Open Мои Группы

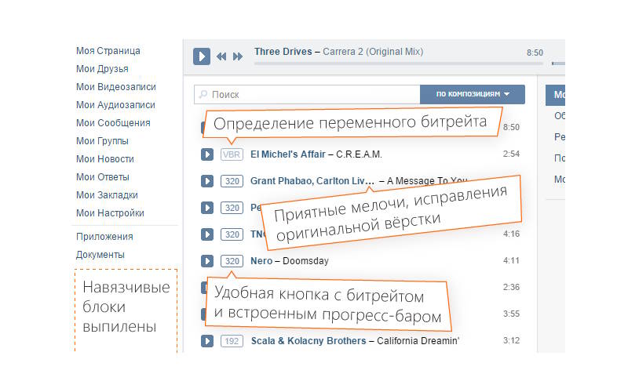pyautogui.click(x=102, y=141)
